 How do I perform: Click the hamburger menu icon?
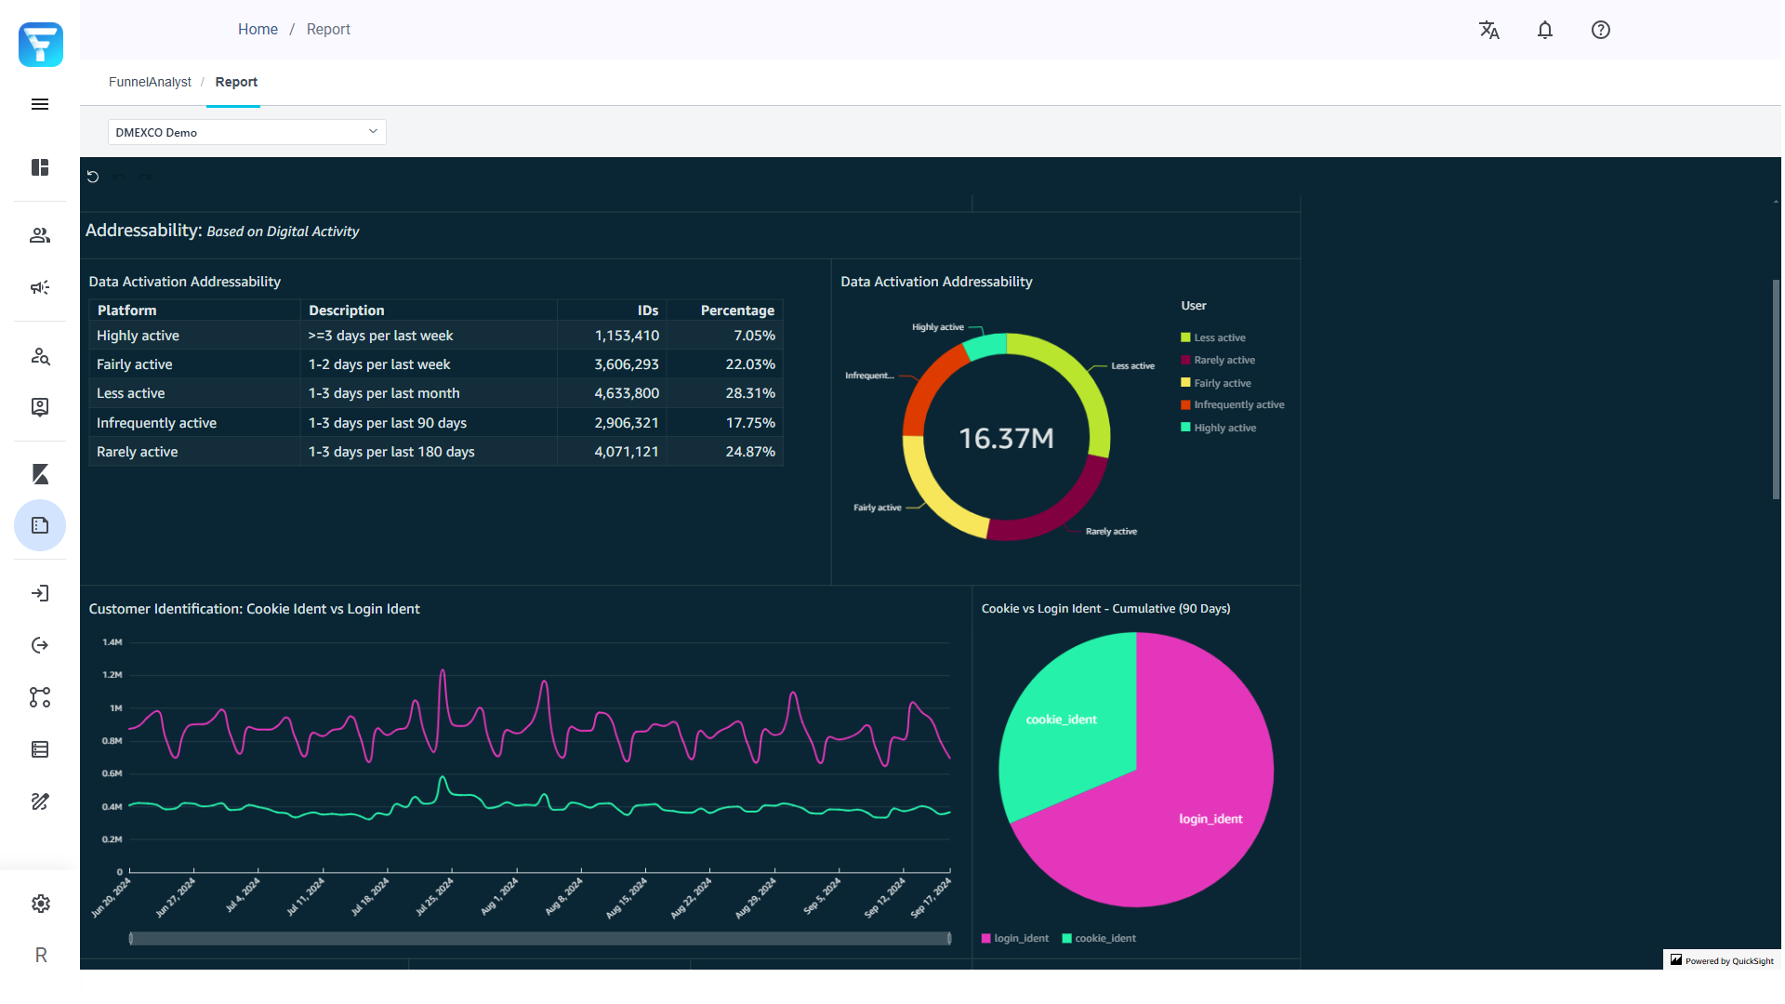(40, 104)
